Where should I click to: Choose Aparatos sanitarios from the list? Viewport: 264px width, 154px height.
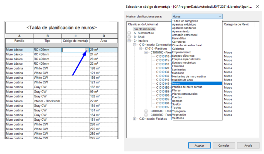(x=197, y=28)
